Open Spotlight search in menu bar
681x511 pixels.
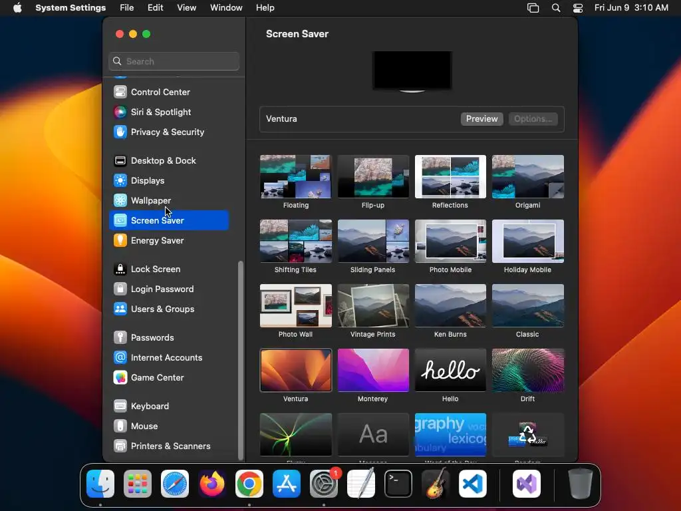pyautogui.click(x=556, y=8)
